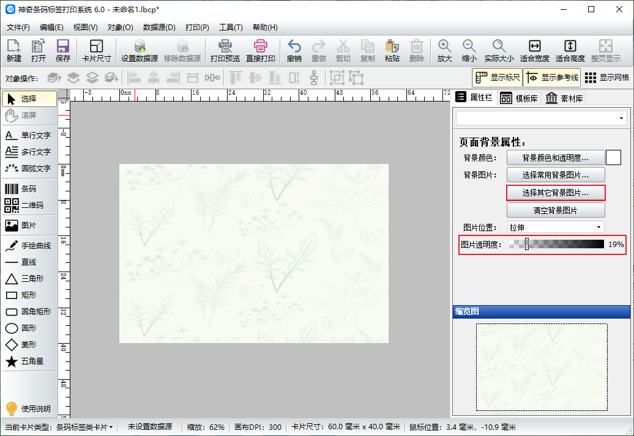Select the 矩形 rectangle tool
634x436 pixels.
pyautogui.click(x=29, y=295)
